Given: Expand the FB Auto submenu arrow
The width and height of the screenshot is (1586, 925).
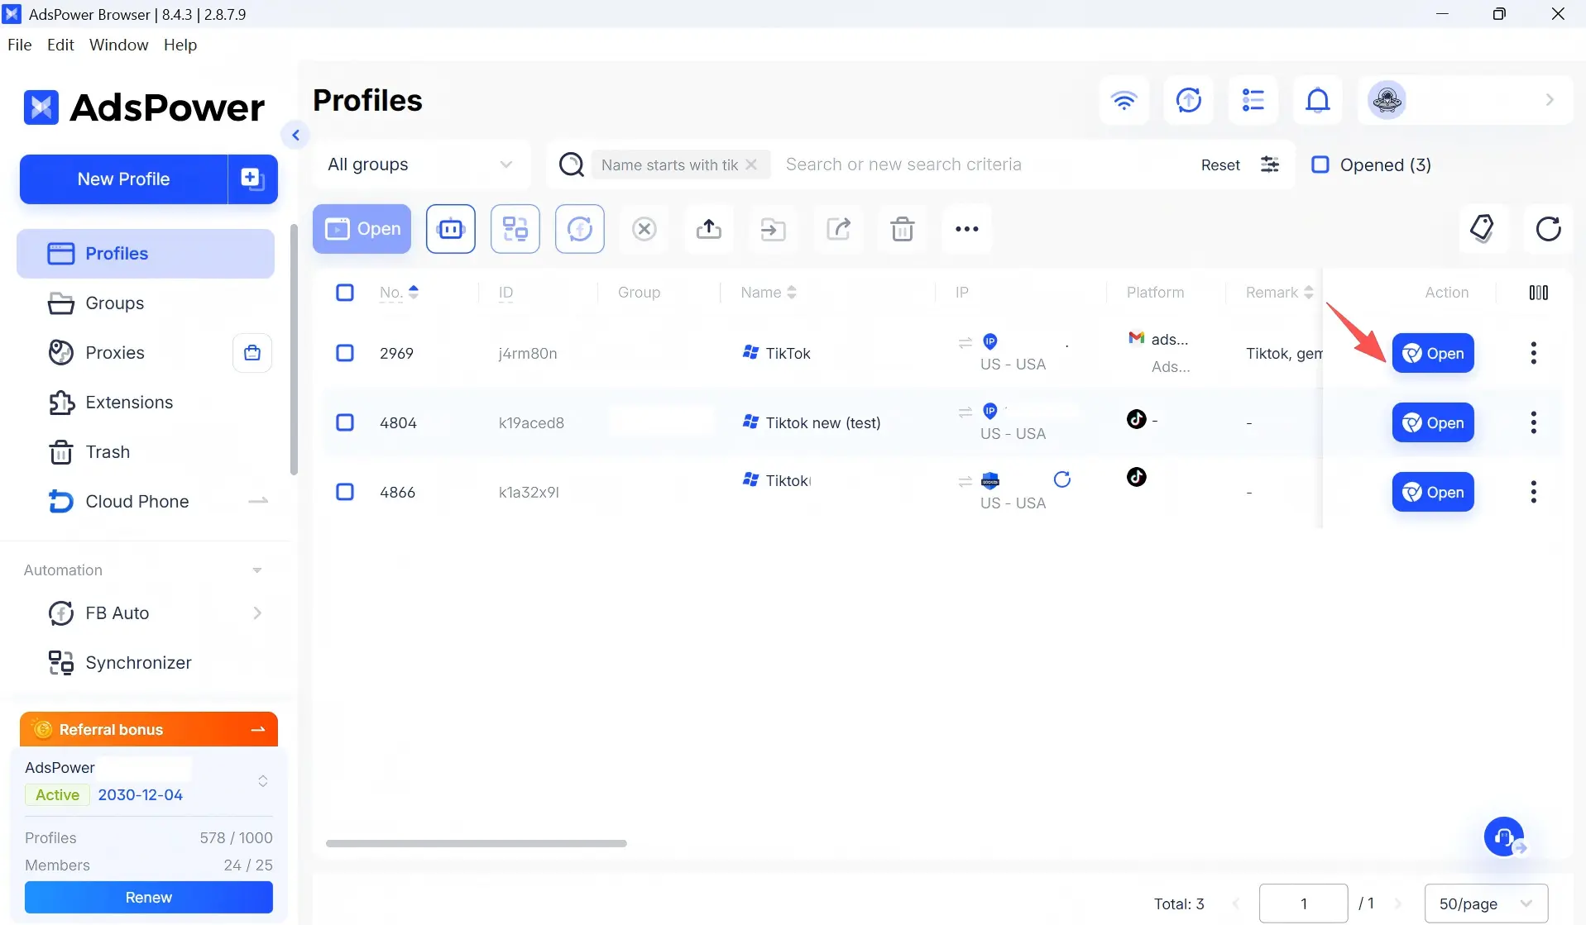Looking at the screenshot, I should pyautogui.click(x=257, y=613).
